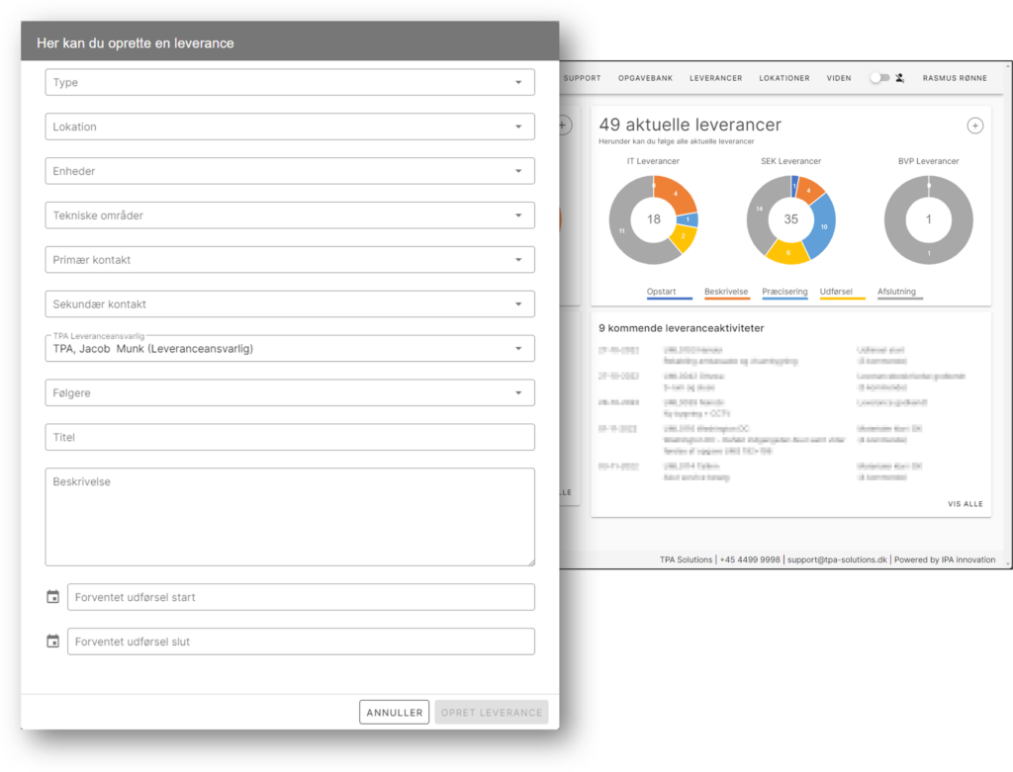Click Vis Alle under leveranceaktiviteter

(x=966, y=504)
